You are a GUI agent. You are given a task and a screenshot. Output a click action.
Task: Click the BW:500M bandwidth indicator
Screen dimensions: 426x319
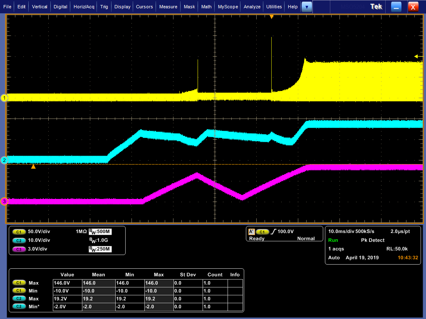click(100, 232)
